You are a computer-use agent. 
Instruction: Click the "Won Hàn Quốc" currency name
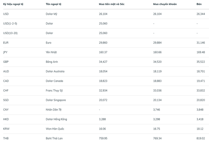(x=55, y=129)
